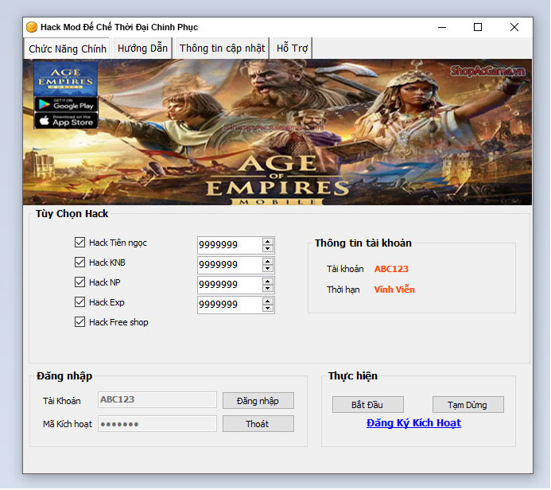
Task: Click the orange app icon in title bar
Action: tap(32, 27)
